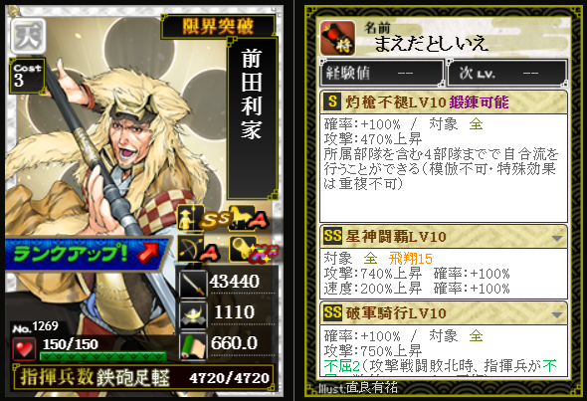The image size is (587, 401).
Task: Expand the 星神闘覇LV10 skill arrow
Action: (557, 238)
